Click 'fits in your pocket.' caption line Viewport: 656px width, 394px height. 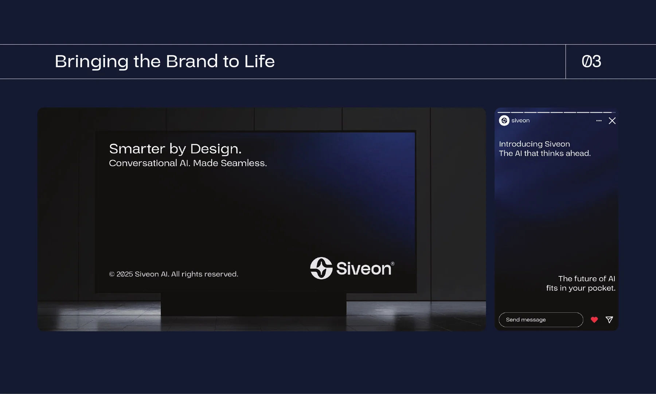(x=581, y=288)
